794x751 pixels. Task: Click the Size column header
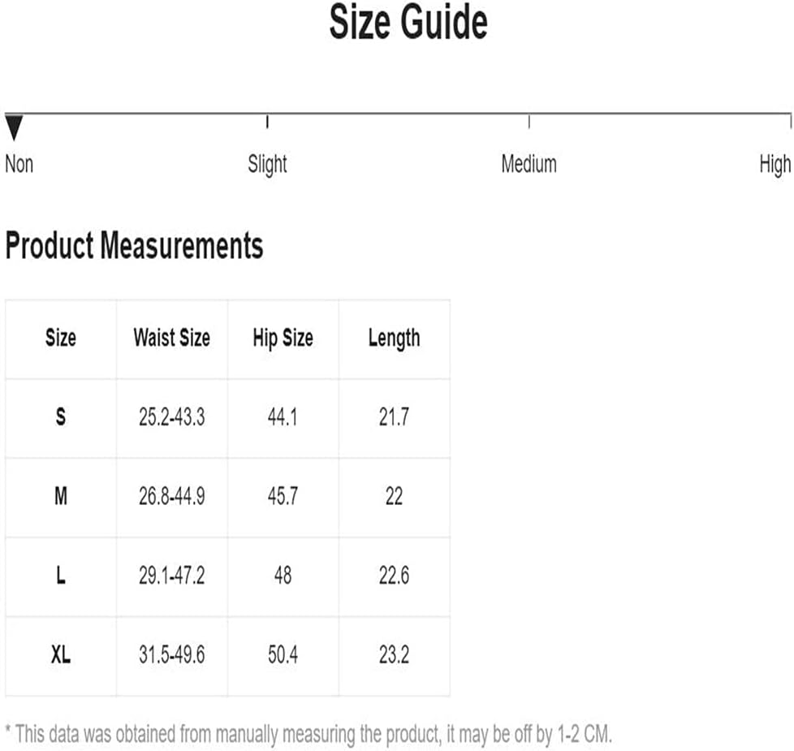point(61,338)
